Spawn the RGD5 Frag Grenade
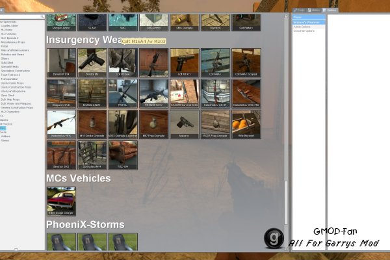This screenshot has width=390, height=260. coord(215,124)
